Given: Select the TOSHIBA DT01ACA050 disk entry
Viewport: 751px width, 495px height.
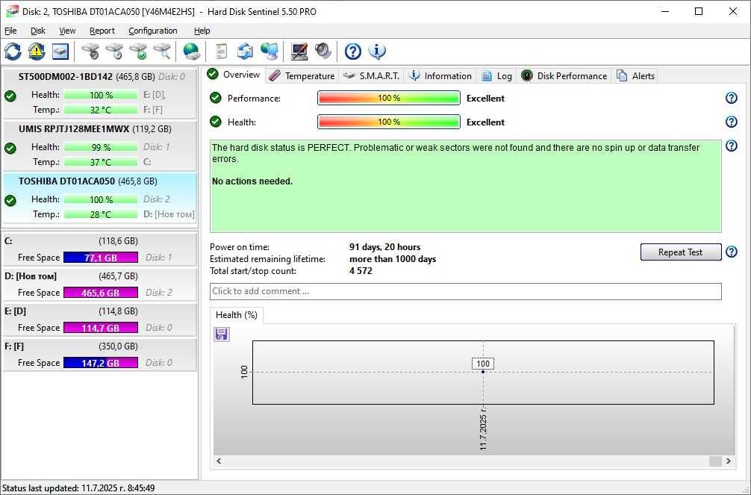Looking at the screenshot, I should [99, 197].
